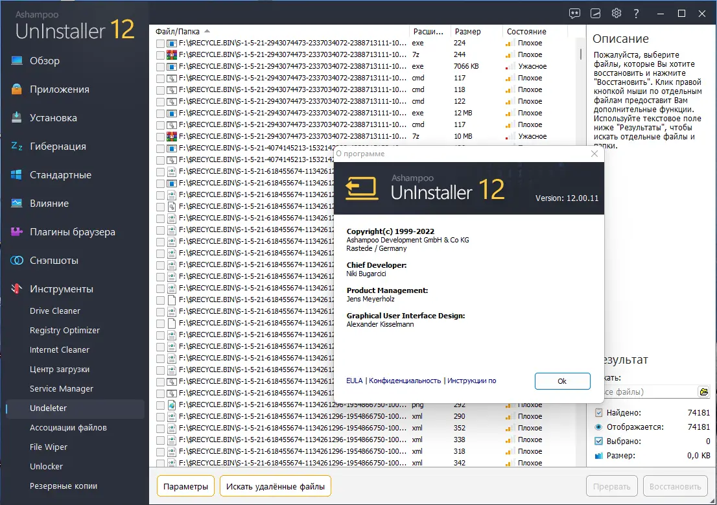Click the image icon in the 292 png row
The height and width of the screenshot is (505, 717).
click(x=172, y=405)
